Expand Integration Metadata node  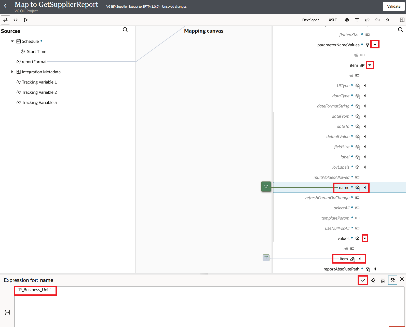[x=12, y=72]
